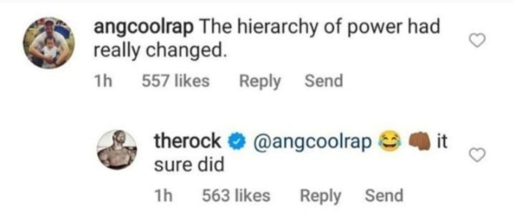View the 557 likes on angcoolrap's comment

(176, 81)
